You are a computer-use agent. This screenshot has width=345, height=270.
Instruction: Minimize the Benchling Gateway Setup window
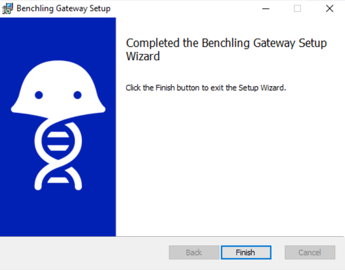(x=266, y=8)
